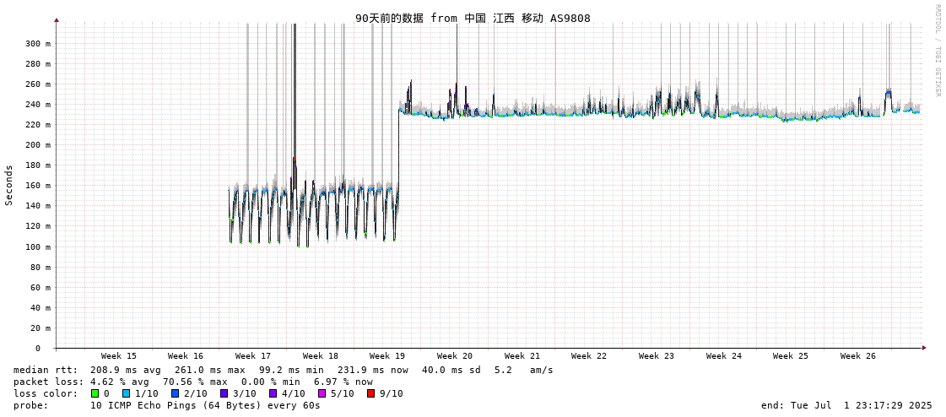Click the 200 m y-axis label
The width and height of the screenshot is (946, 417).
point(38,145)
